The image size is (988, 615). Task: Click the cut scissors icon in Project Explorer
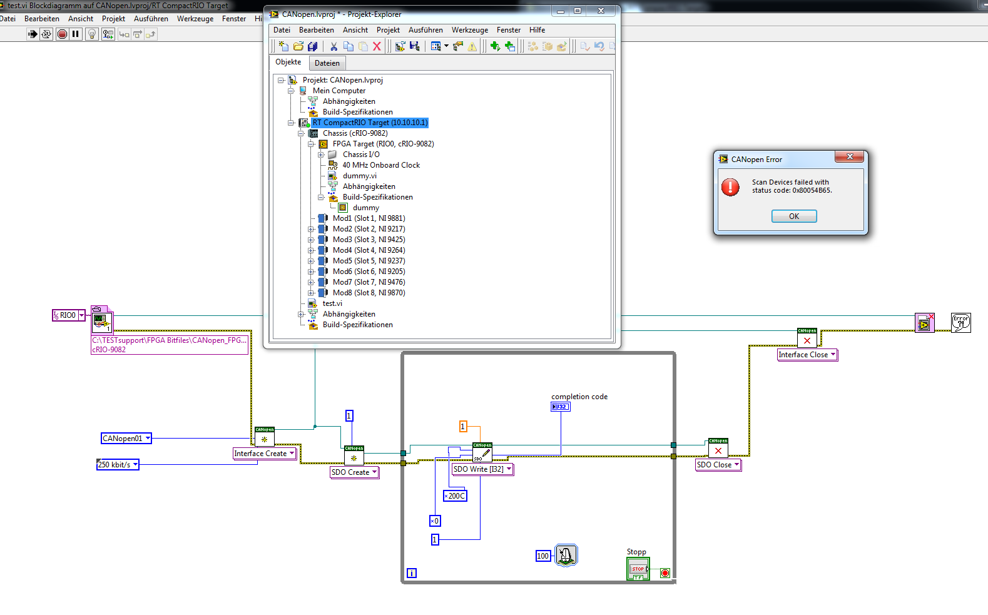click(x=334, y=46)
